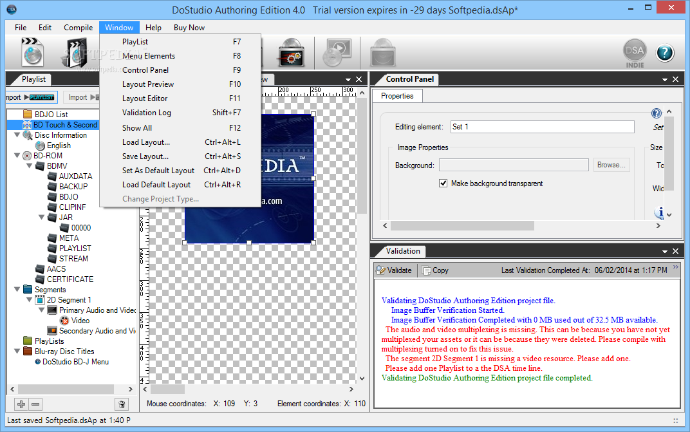Choose Show All menu entry
The height and width of the screenshot is (432, 690).
click(180, 127)
